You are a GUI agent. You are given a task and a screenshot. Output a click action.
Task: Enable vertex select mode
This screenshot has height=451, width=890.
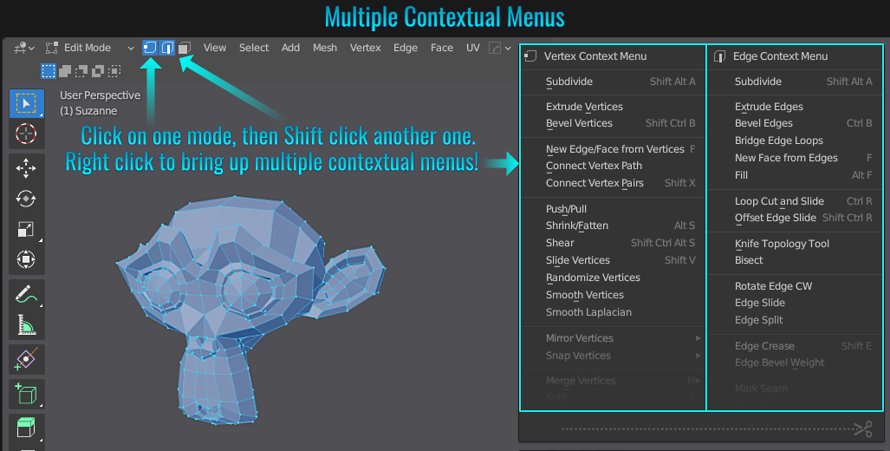[x=150, y=48]
